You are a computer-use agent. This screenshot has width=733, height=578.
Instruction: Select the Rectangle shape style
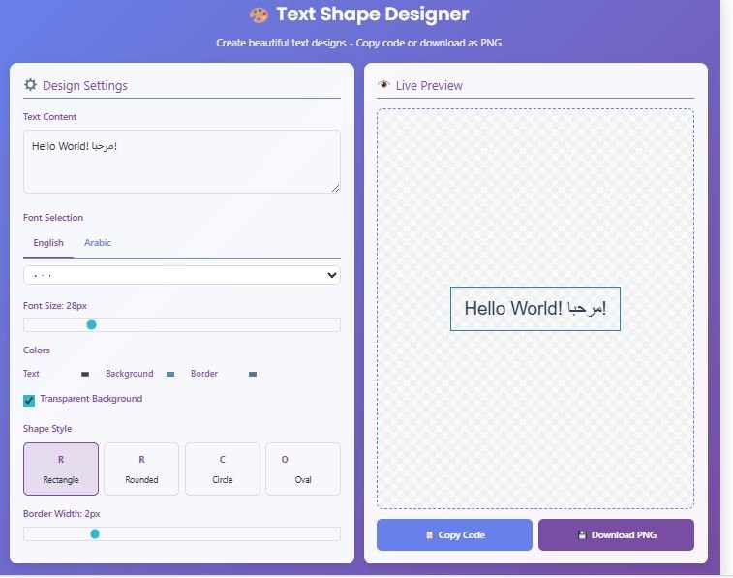pyautogui.click(x=61, y=469)
